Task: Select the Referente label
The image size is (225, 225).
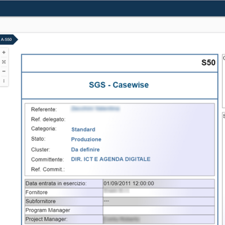Action: point(44,109)
